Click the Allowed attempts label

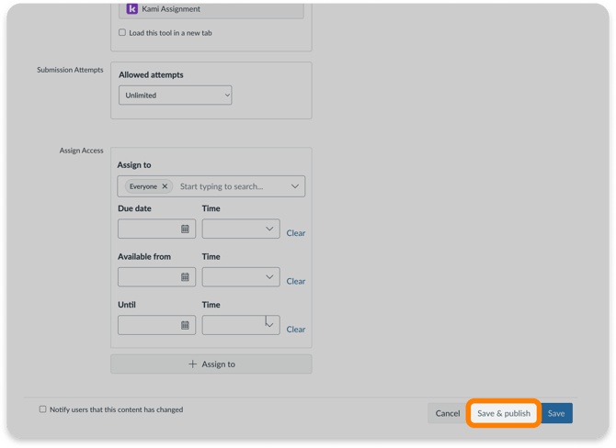point(151,74)
